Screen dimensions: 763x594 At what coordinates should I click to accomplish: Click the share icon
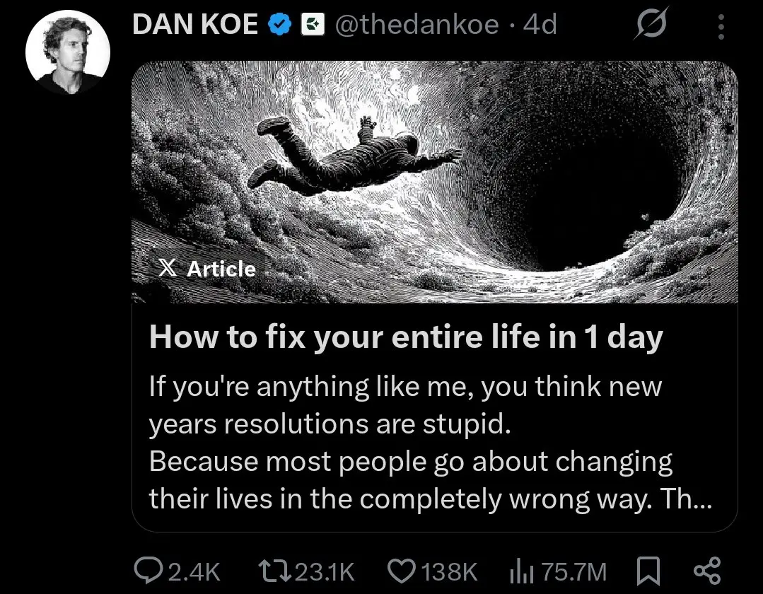click(x=707, y=571)
